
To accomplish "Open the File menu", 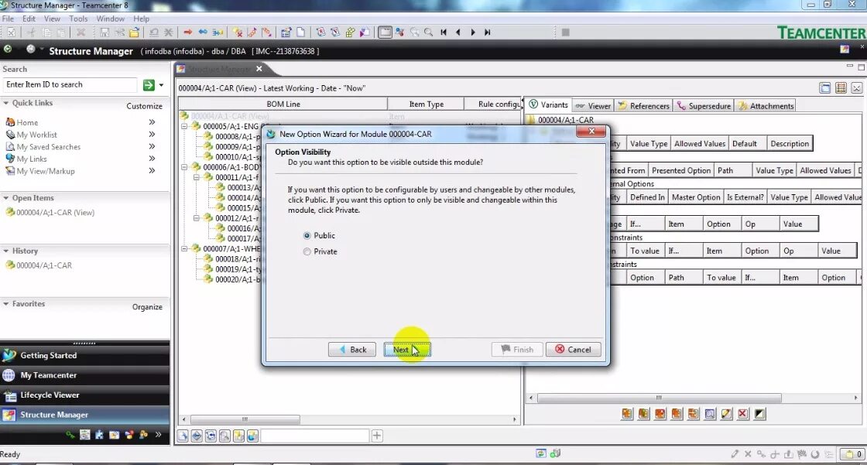I will [9, 19].
